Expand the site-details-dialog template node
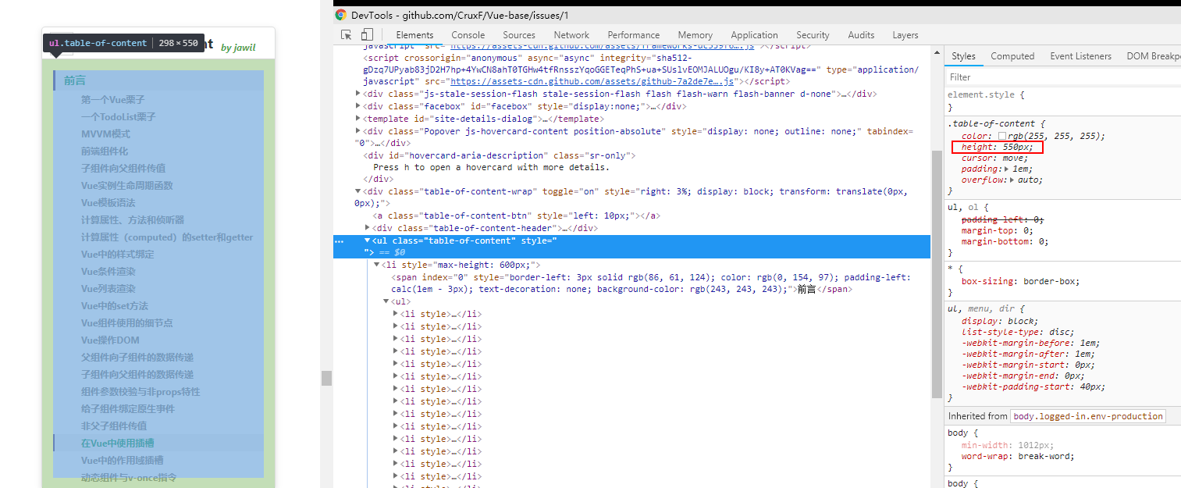This screenshot has width=1181, height=488. click(358, 119)
